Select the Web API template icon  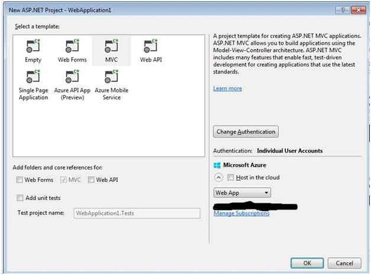point(151,46)
